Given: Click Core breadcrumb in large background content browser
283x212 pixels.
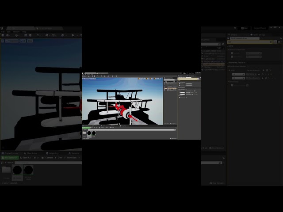Looking at the screenshot, I should 60,158.
